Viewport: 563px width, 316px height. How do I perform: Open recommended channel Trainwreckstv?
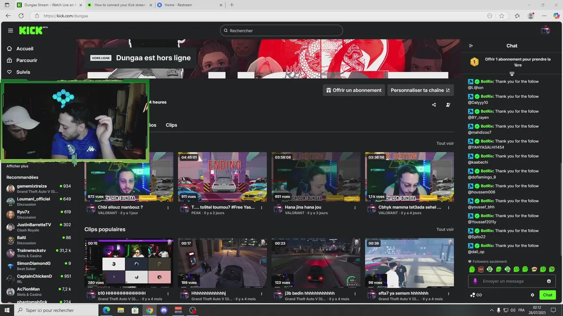click(x=39, y=253)
